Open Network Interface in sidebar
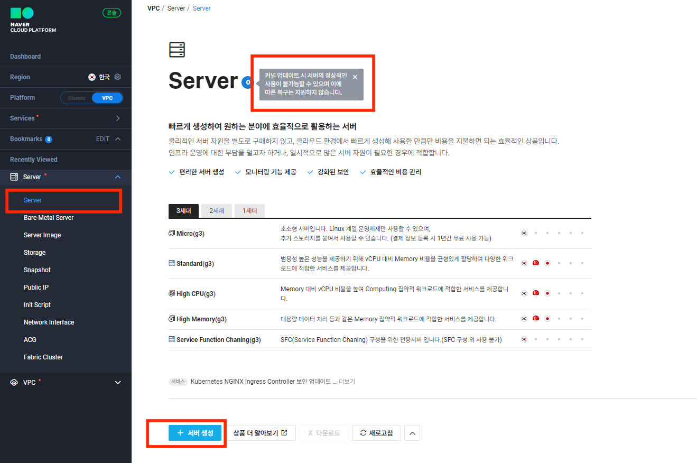Screen dimensions: 697x463 49,322
